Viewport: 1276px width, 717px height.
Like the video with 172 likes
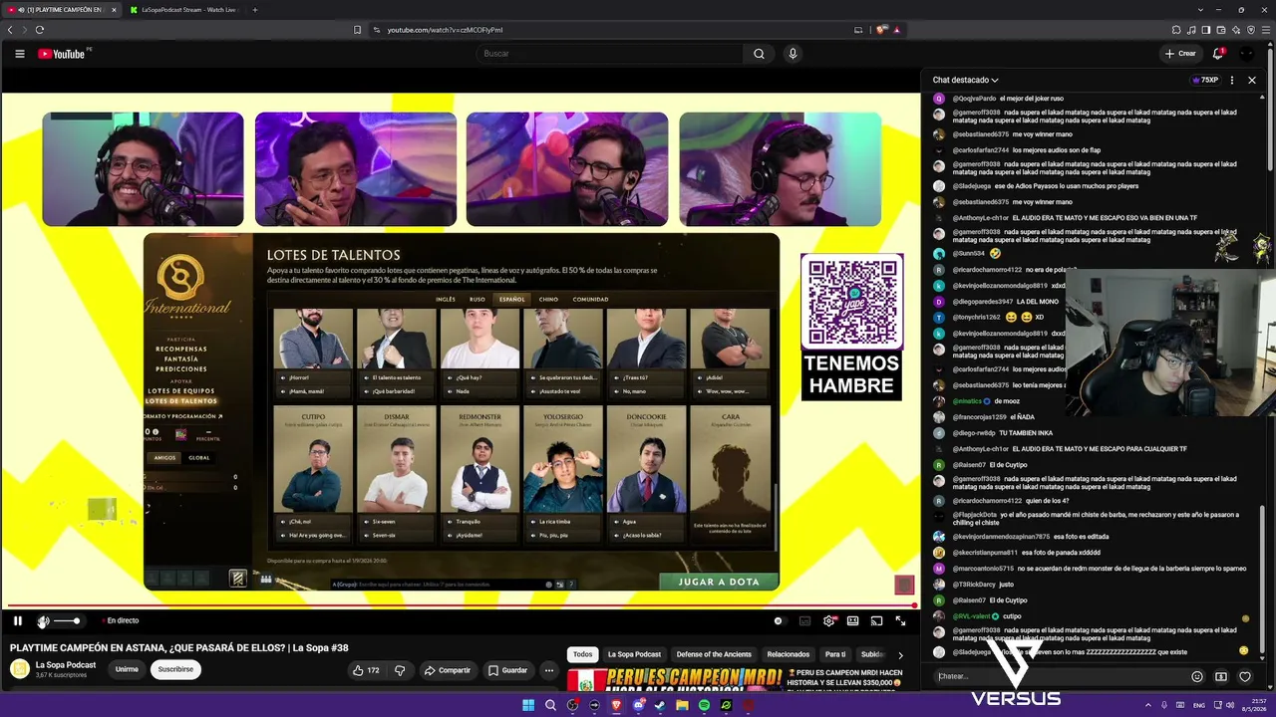[366, 670]
